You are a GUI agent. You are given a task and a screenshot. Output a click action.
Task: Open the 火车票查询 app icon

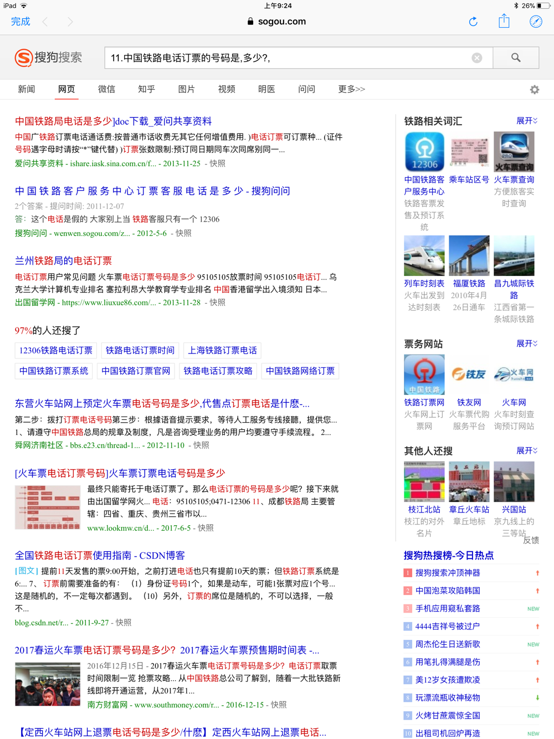(x=514, y=152)
